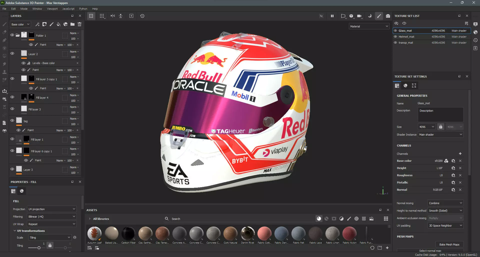This screenshot has height=257, width=480.
Task: Click the add mask icon in Layers
Action: (44, 24)
